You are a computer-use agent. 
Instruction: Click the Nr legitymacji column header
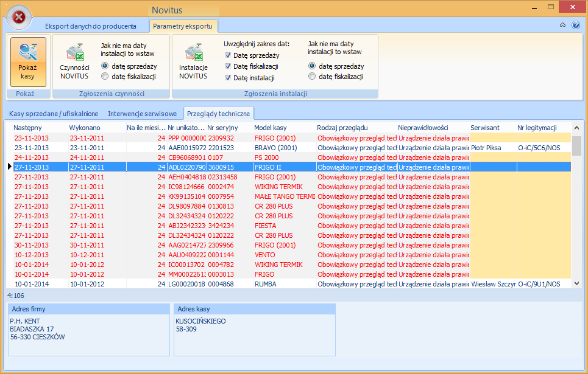click(544, 128)
